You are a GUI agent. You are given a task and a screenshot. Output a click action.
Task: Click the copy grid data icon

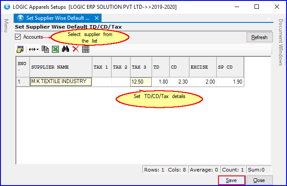pyautogui.click(x=45, y=49)
